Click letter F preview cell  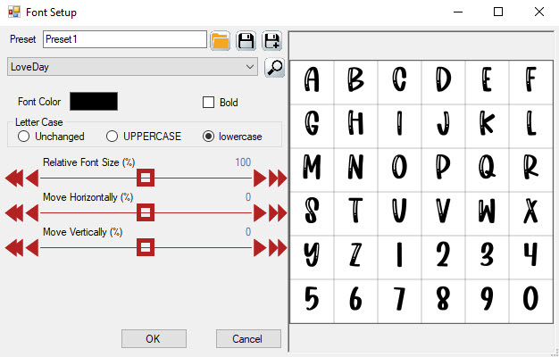click(530, 82)
